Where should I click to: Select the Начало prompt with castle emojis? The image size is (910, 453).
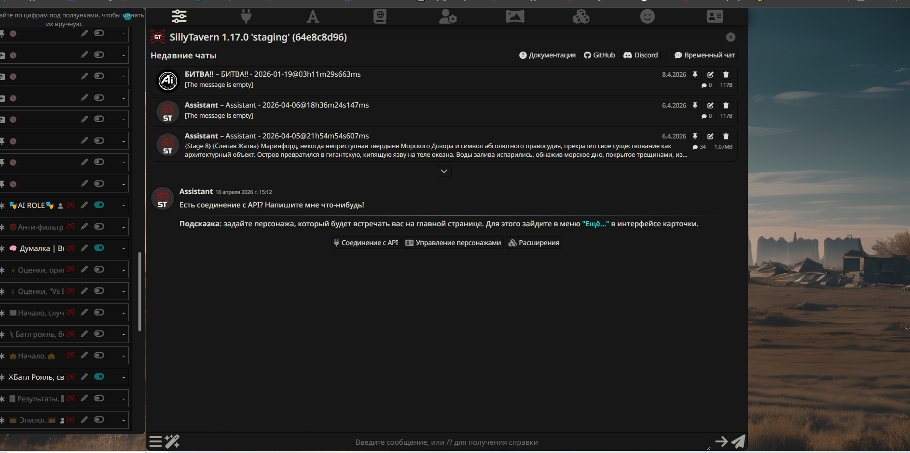click(32, 356)
